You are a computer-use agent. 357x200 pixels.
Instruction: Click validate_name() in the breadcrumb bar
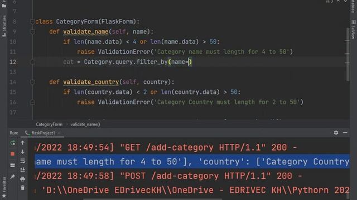click(x=85, y=124)
